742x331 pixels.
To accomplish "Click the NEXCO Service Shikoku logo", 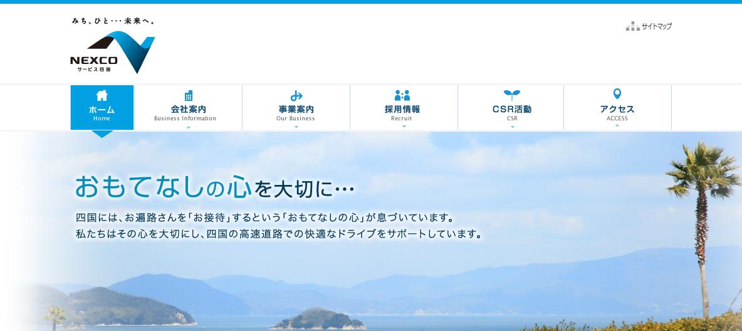I will pyautogui.click(x=113, y=51).
